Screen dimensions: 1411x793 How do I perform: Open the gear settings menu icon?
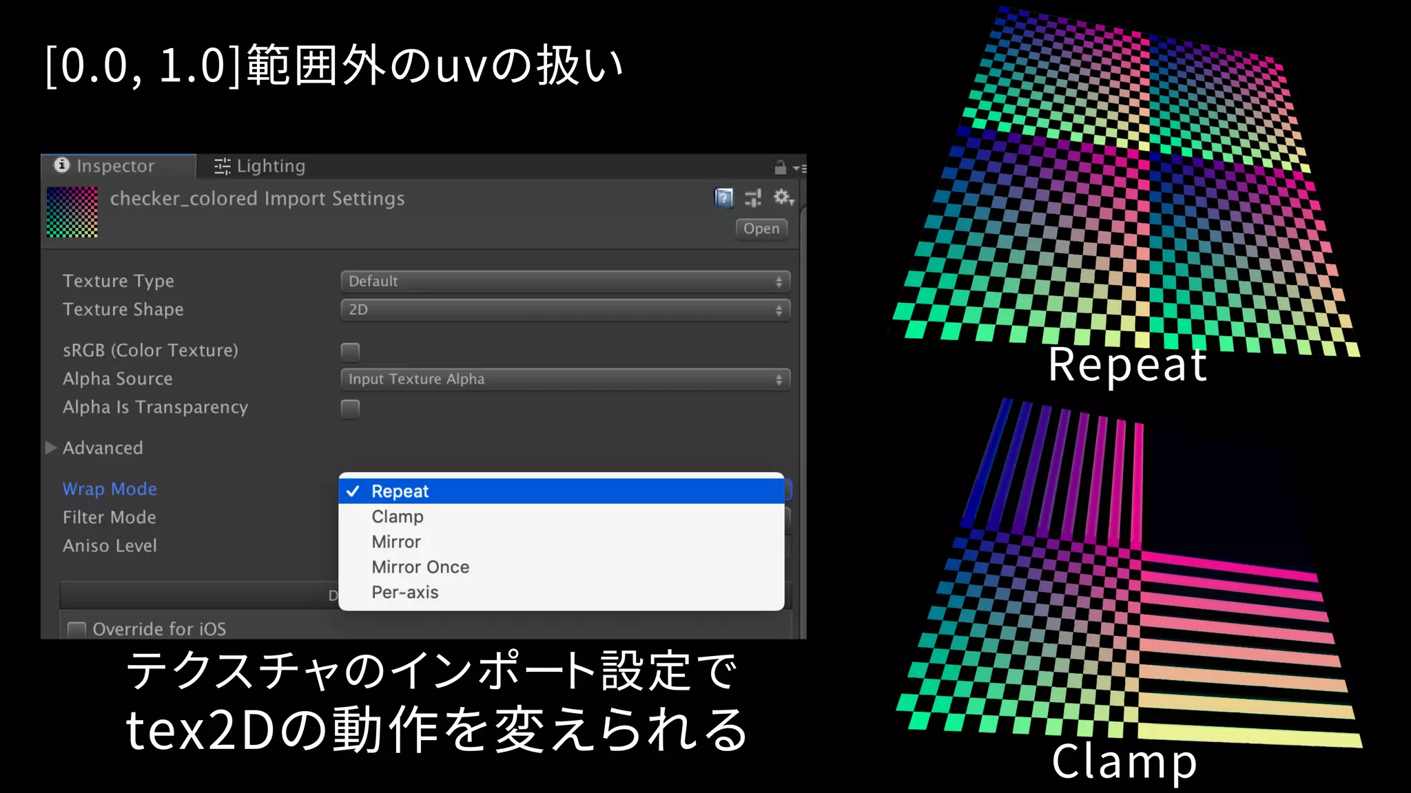point(783,198)
